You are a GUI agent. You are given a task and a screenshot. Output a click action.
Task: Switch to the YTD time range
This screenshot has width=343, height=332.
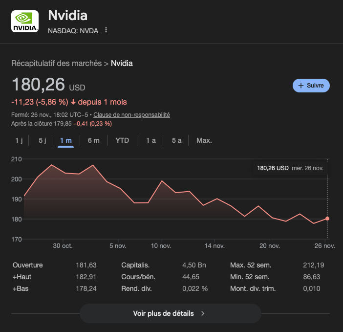(122, 140)
